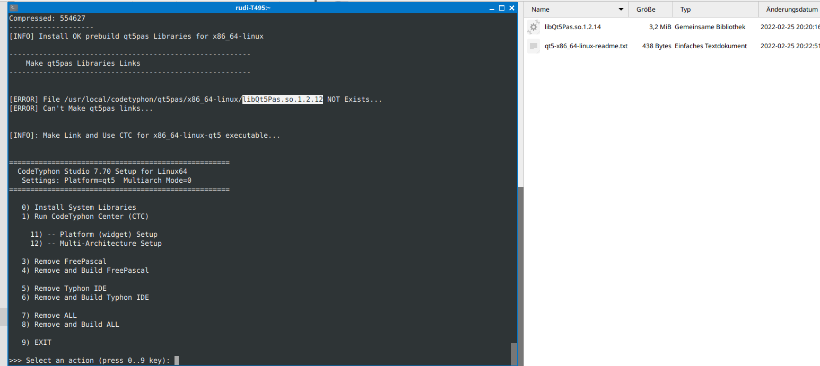Click line '8) Remove and Build ALL'

[x=71, y=324]
